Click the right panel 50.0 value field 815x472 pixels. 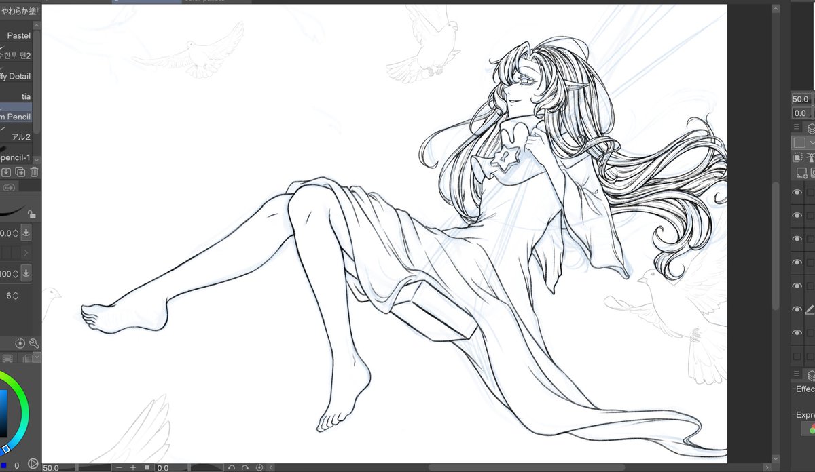point(801,99)
